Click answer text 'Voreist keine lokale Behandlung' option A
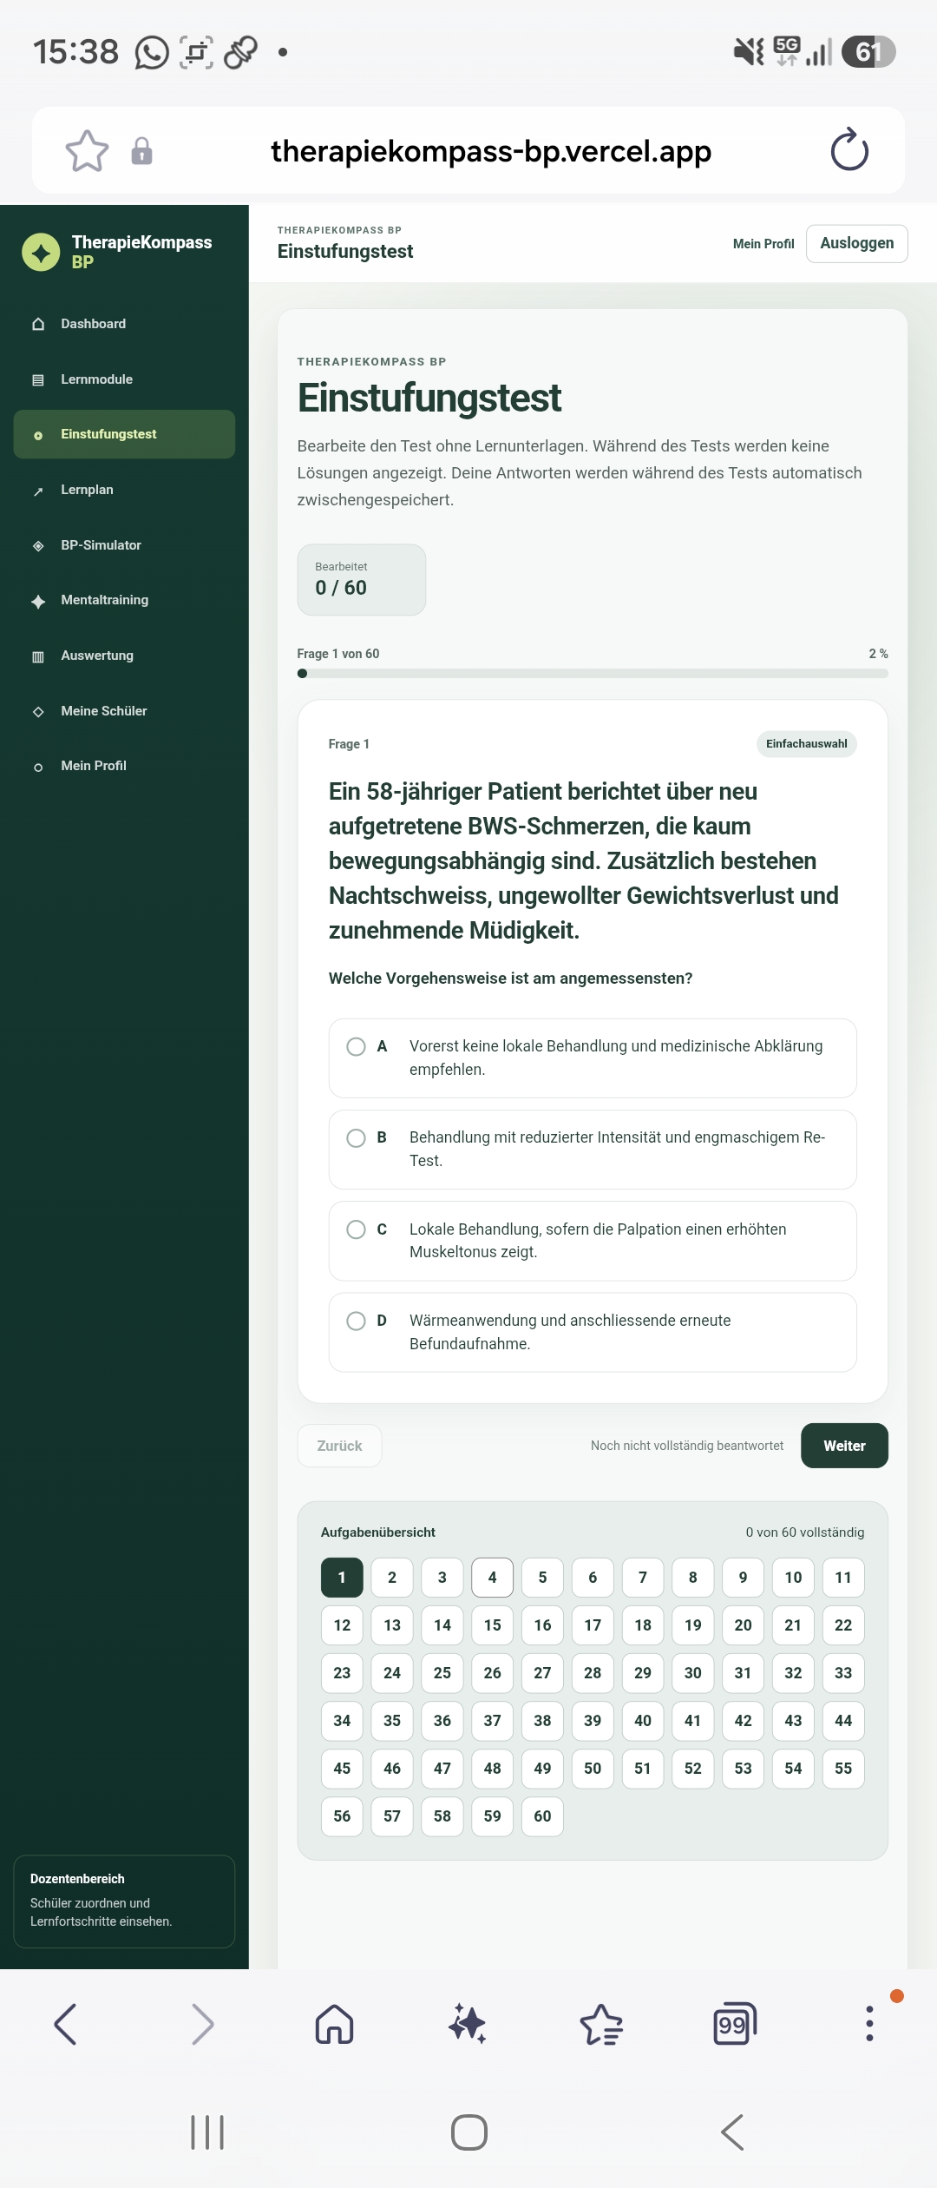The width and height of the screenshot is (937, 2188). (616, 1058)
